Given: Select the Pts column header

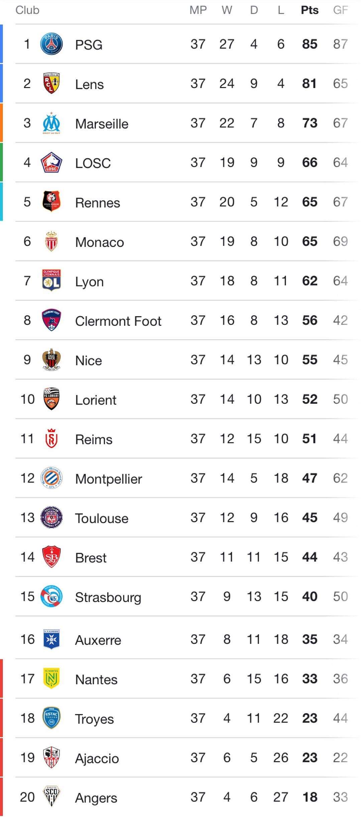Looking at the screenshot, I should coord(310,10).
